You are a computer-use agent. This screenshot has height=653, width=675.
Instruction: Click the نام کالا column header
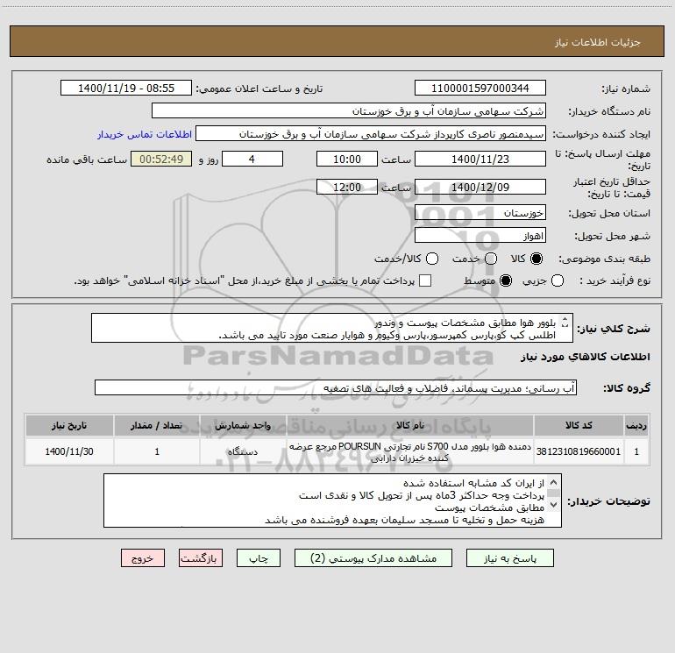[x=410, y=426]
